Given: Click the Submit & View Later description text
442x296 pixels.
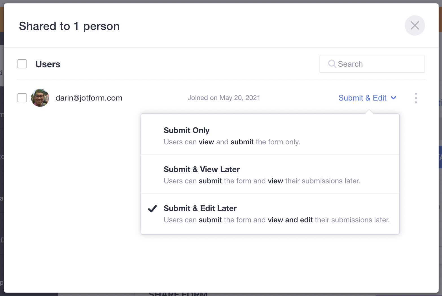Looking at the screenshot, I should point(262,181).
